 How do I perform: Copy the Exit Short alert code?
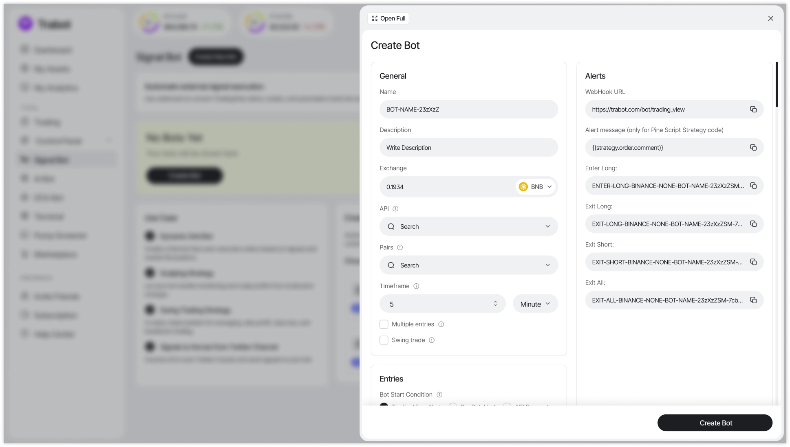click(753, 262)
